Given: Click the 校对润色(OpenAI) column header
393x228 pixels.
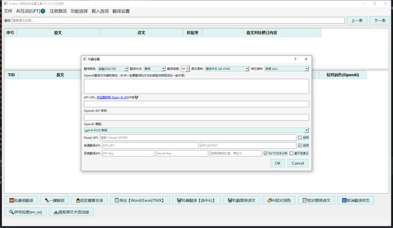Looking at the screenshot, I should 342,75.
